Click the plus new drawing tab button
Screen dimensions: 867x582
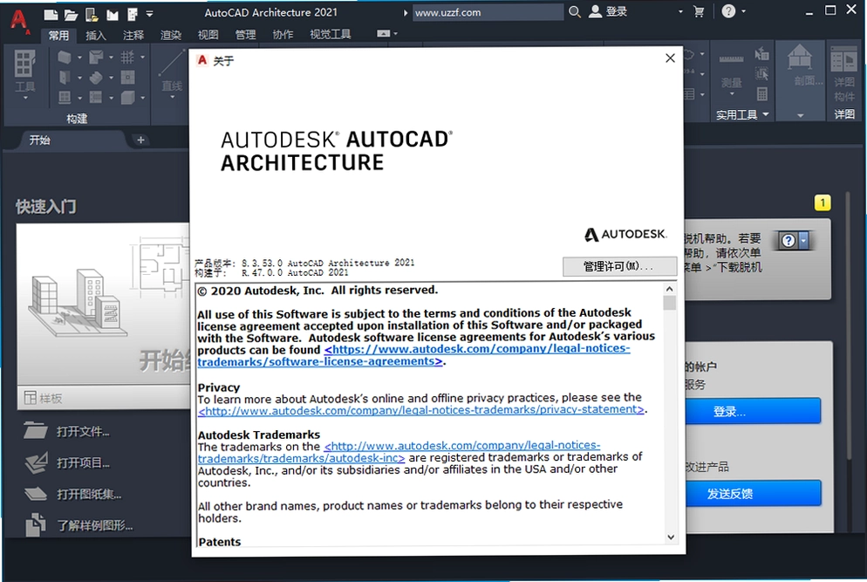click(140, 140)
